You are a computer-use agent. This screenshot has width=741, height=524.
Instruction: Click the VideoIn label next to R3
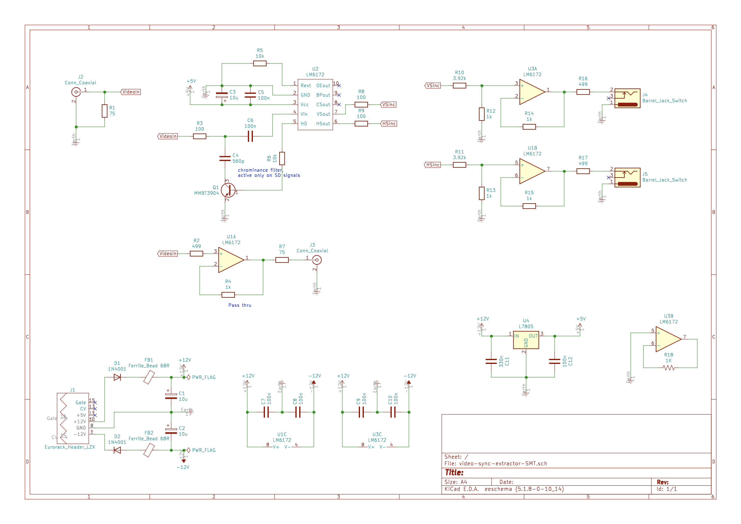pyautogui.click(x=167, y=136)
